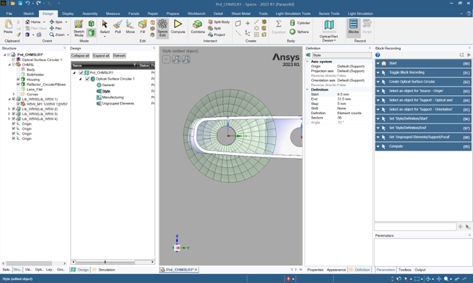The height and width of the screenshot is (283, 473).
Task: Close the Prd_CHMSLR1 document tab
Action: click(196, 270)
